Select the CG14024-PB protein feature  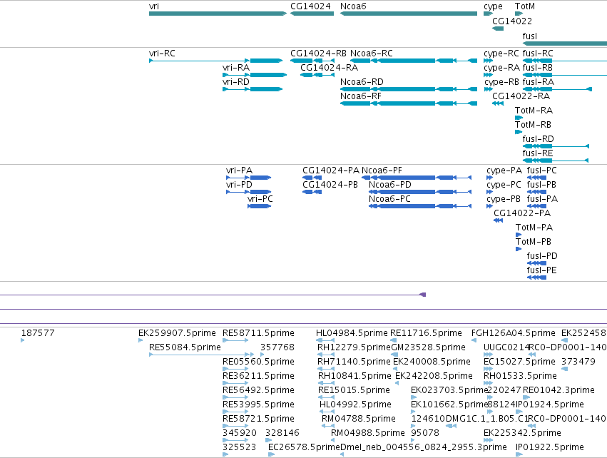click(312, 192)
